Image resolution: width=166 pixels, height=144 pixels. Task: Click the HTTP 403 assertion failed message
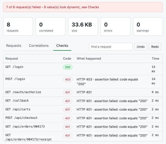(107, 82)
